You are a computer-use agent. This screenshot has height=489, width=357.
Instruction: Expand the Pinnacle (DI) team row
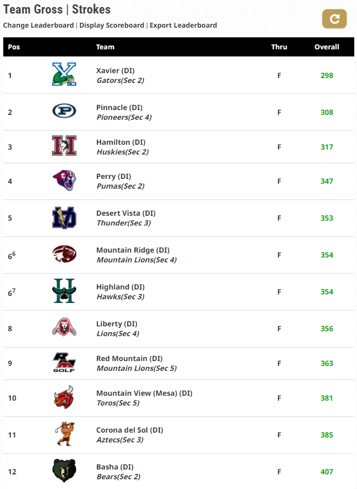(179, 112)
